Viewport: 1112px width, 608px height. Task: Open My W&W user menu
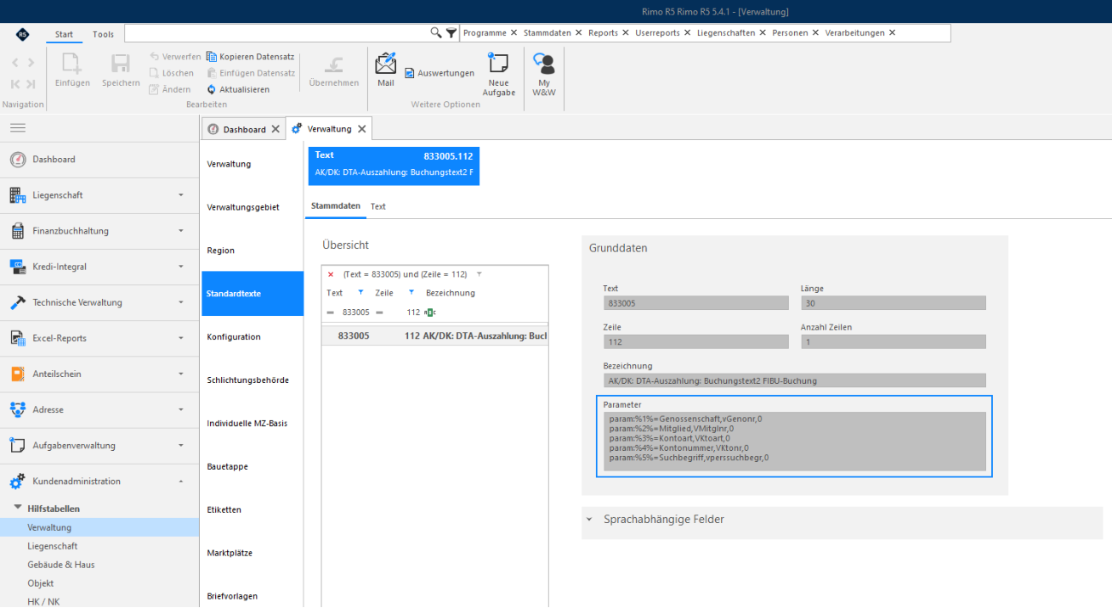544,75
